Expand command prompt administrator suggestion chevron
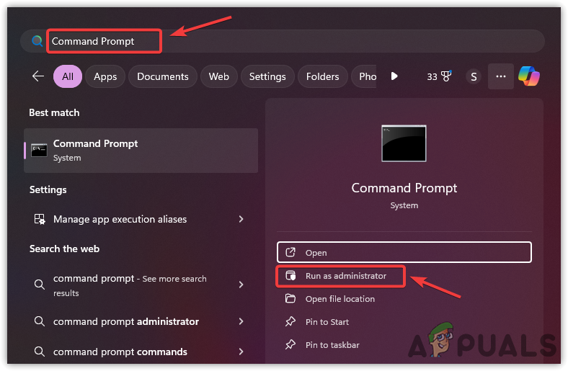This screenshot has height=371, width=568. [241, 321]
